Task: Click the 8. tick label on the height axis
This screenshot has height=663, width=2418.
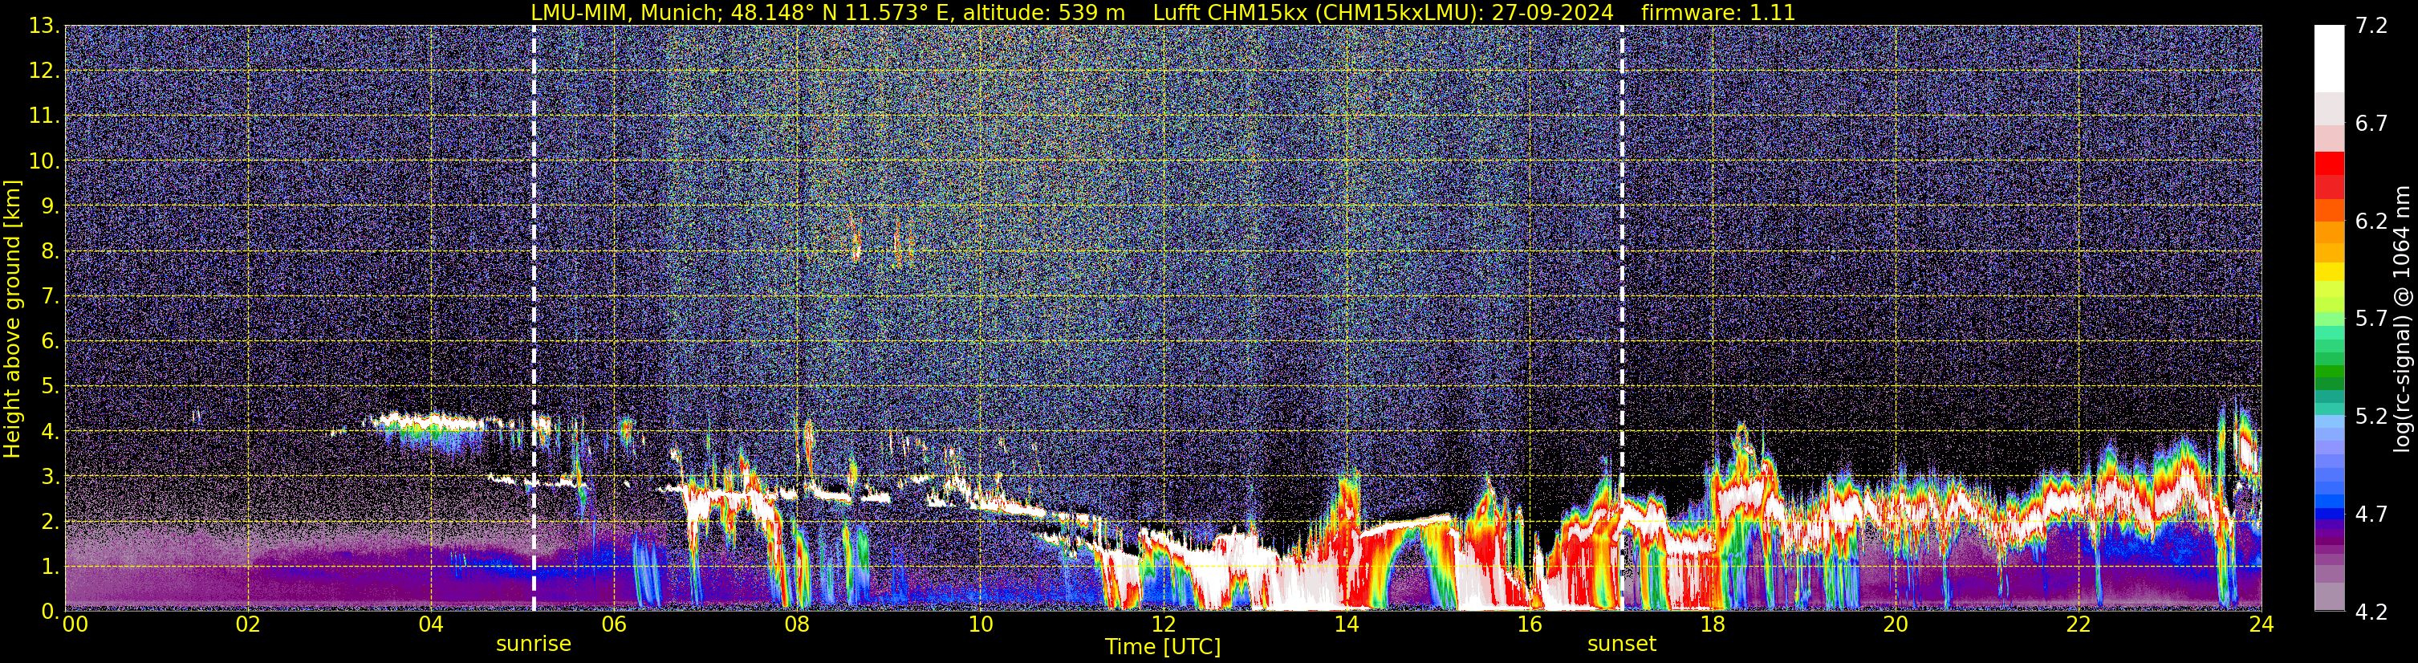Action: [x=51, y=250]
